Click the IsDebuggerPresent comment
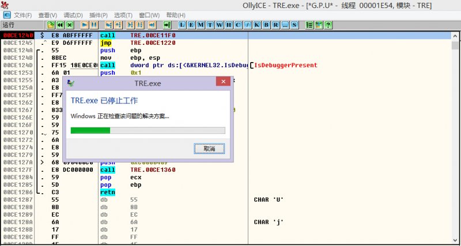 click(x=286, y=66)
